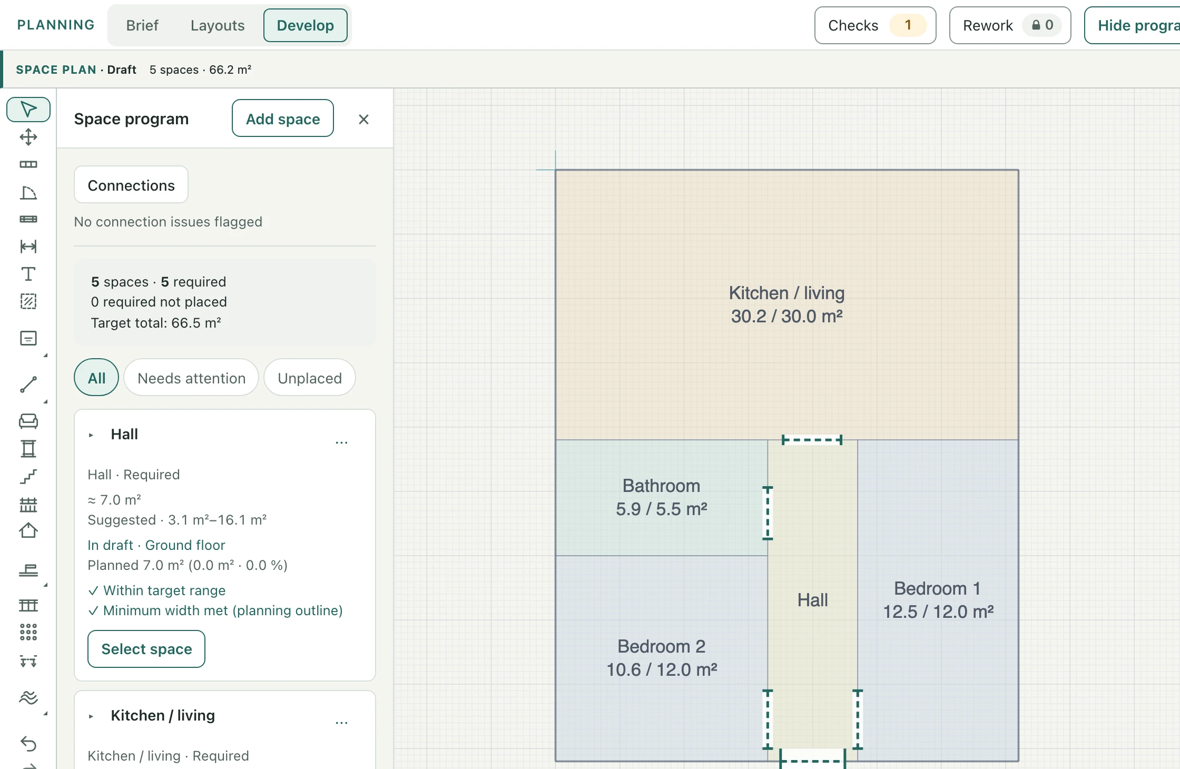
Task: Pick the wavy terrain lines tool
Action: pos(28,697)
